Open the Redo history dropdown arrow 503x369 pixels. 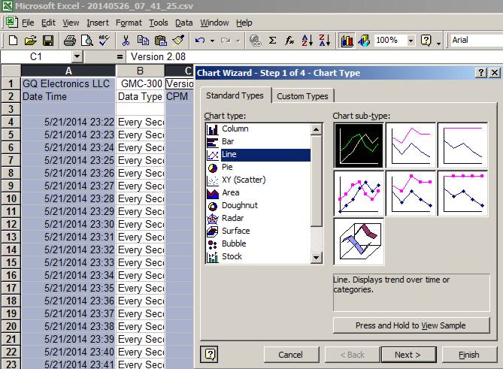coord(238,41)
